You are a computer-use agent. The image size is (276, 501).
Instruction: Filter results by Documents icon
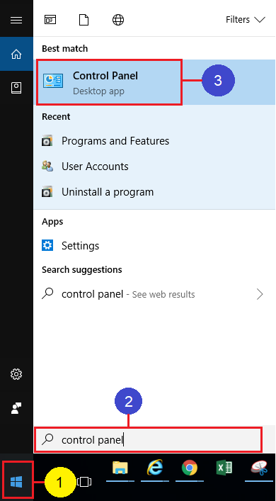click(84, 20)
